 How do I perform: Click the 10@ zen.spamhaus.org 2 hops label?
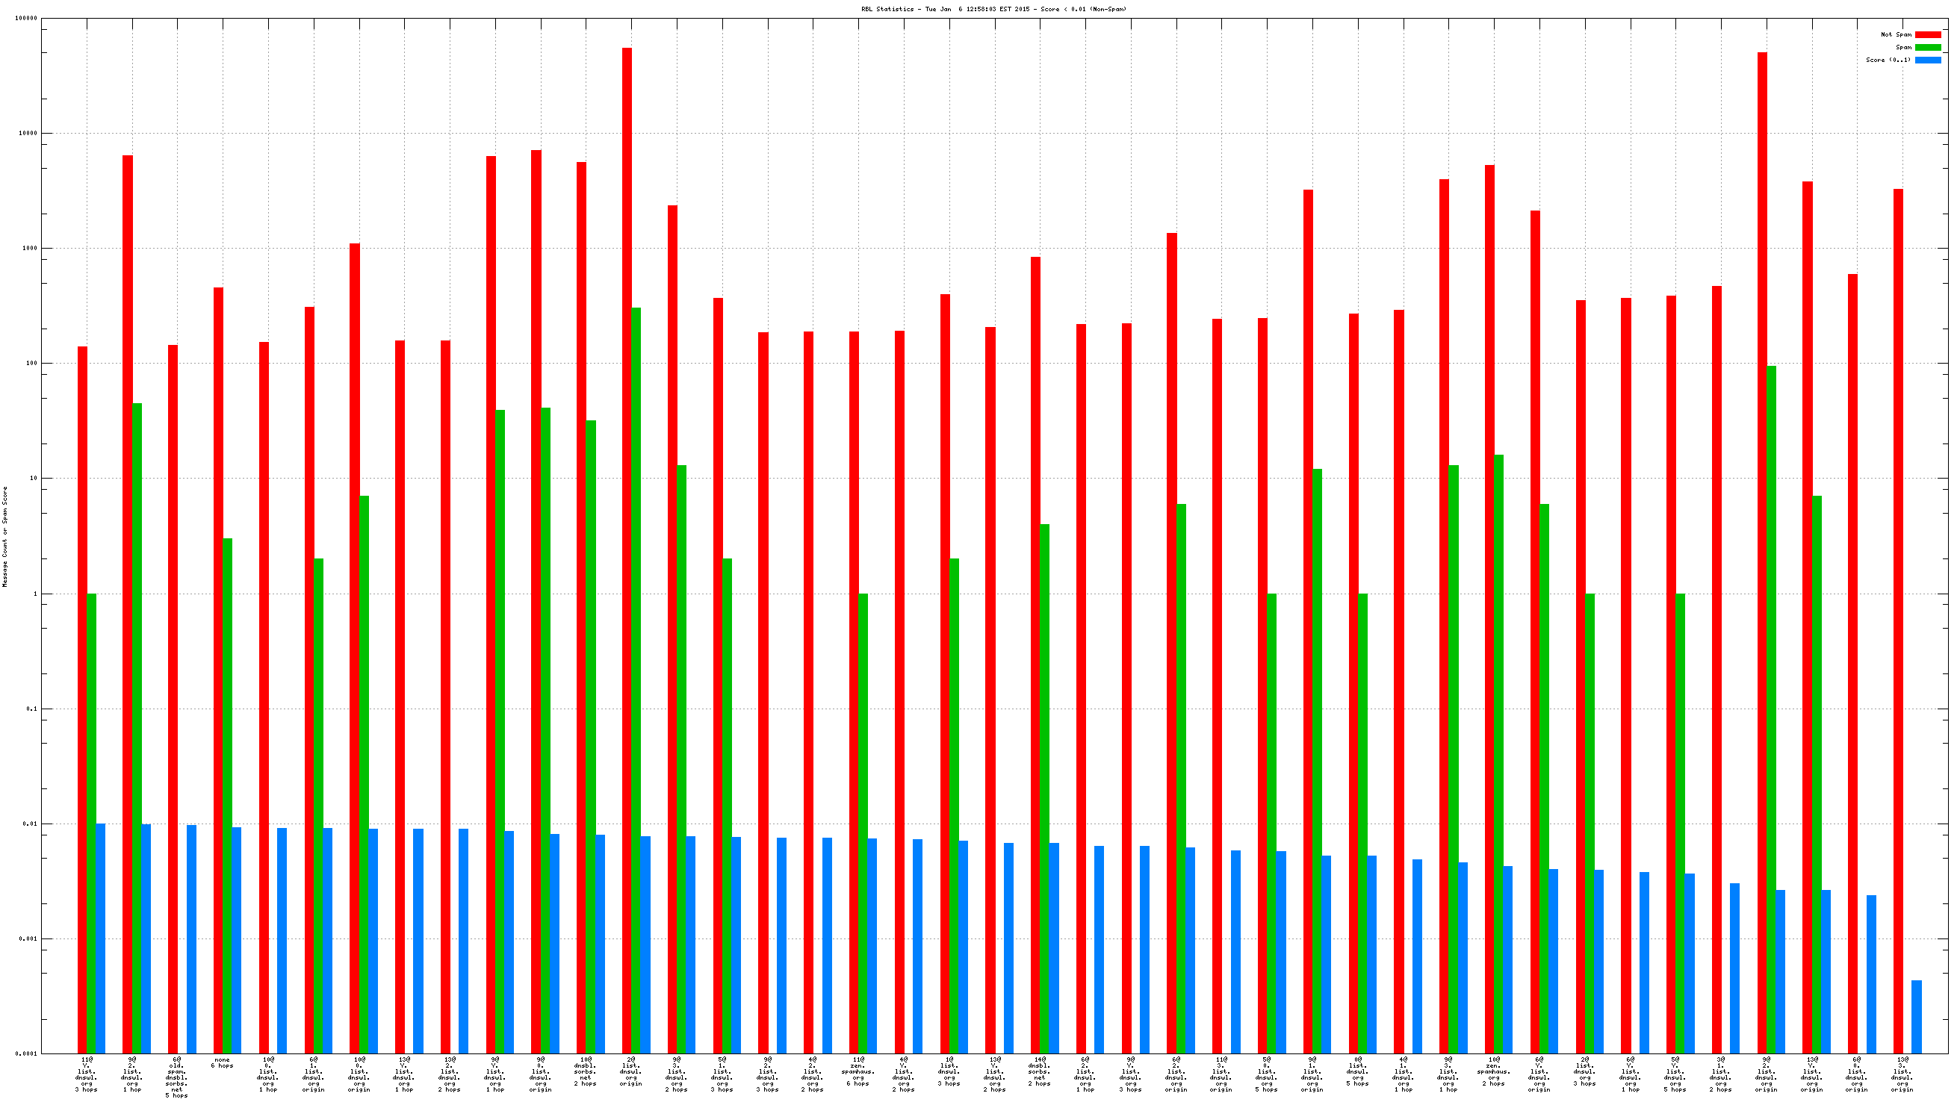click(x=1494, y=1071)
